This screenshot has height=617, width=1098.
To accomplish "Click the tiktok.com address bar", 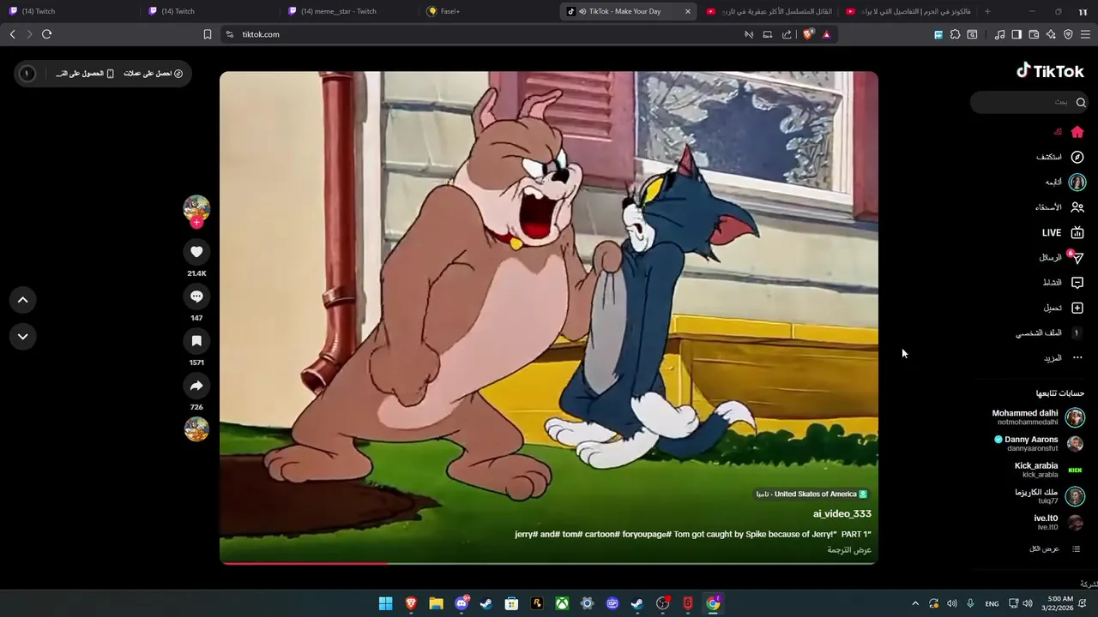I will (480, 34).
